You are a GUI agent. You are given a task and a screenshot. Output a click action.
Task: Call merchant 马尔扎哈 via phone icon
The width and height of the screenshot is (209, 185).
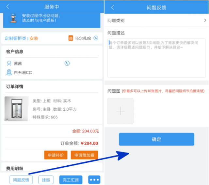[96, 38]
